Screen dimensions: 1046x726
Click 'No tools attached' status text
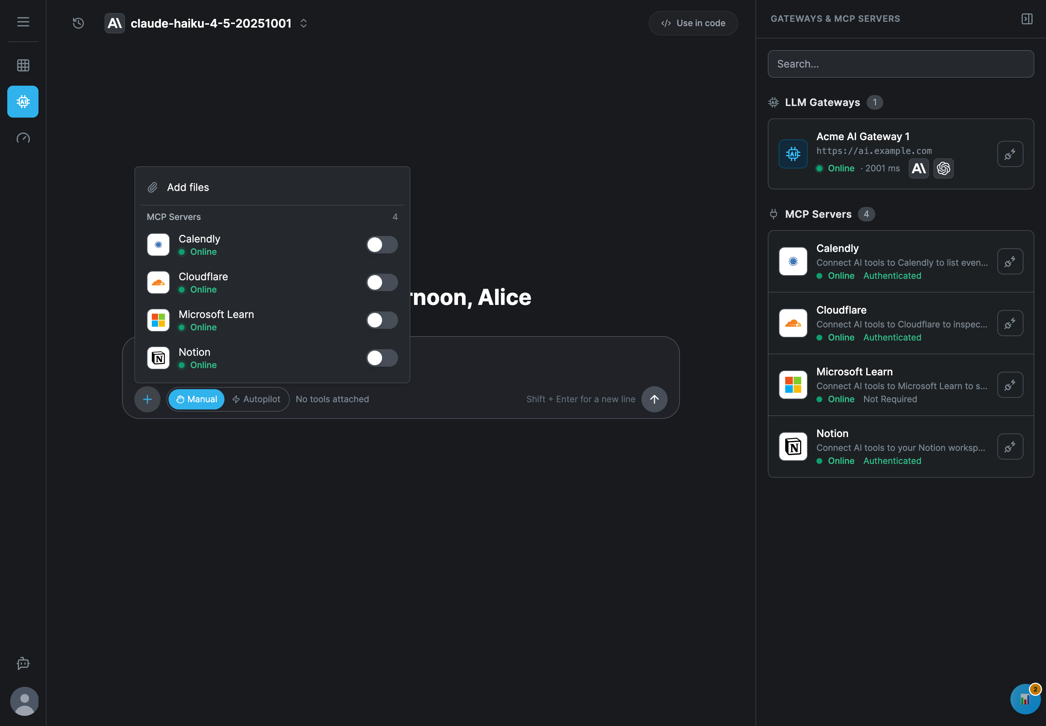[x=332, y=399]
